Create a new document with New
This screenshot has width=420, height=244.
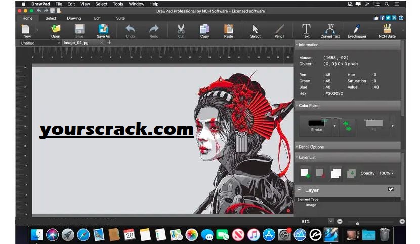(x=26, y=31)
